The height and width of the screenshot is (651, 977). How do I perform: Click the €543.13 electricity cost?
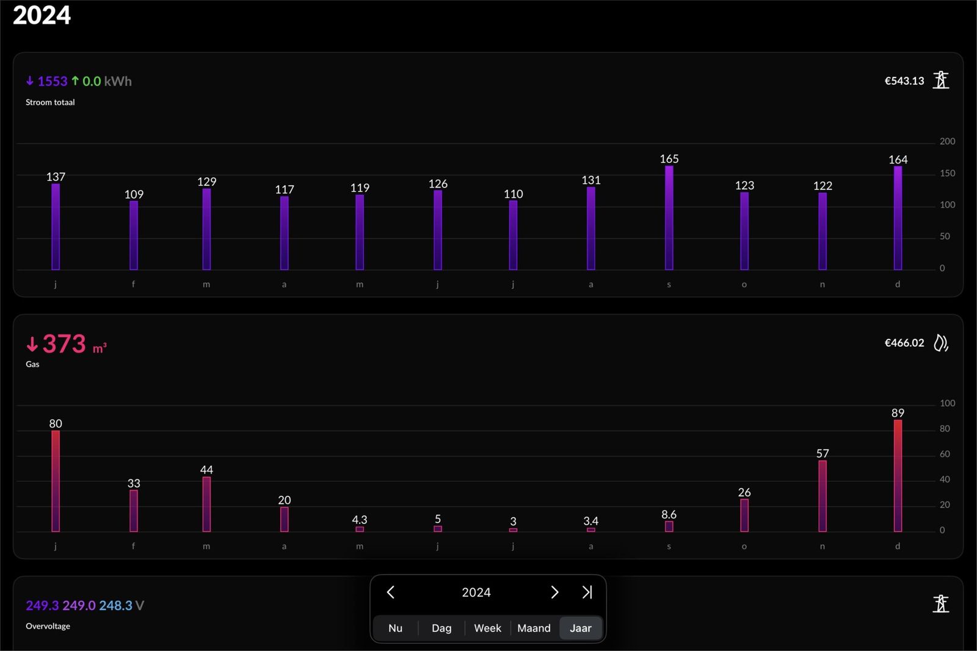tap(904, 81)
